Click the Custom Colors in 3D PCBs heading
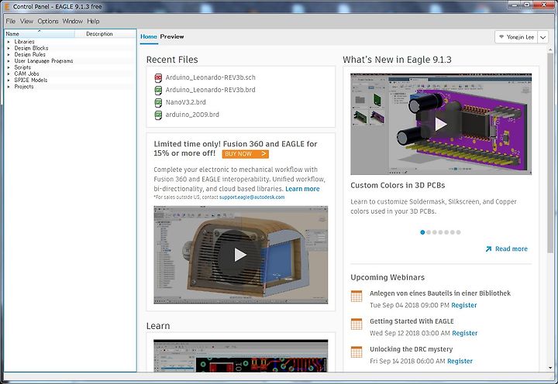The image size is (558, 384). (398, 185)
